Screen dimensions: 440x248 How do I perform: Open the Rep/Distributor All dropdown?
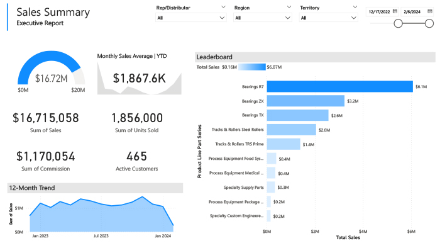click(x=191, y=18)
